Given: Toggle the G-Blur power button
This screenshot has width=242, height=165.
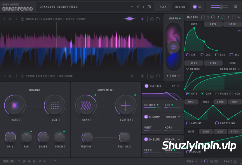Looking at the screenshot, I should coord(146,139).
